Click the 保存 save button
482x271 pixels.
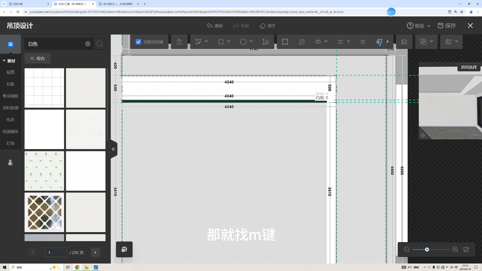point(447,26)
